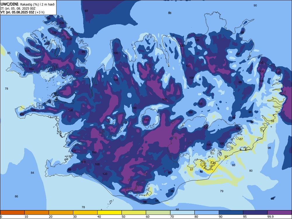292x219 pixels.
Task: Click the legend label '30'
Action: pos(75,217)
